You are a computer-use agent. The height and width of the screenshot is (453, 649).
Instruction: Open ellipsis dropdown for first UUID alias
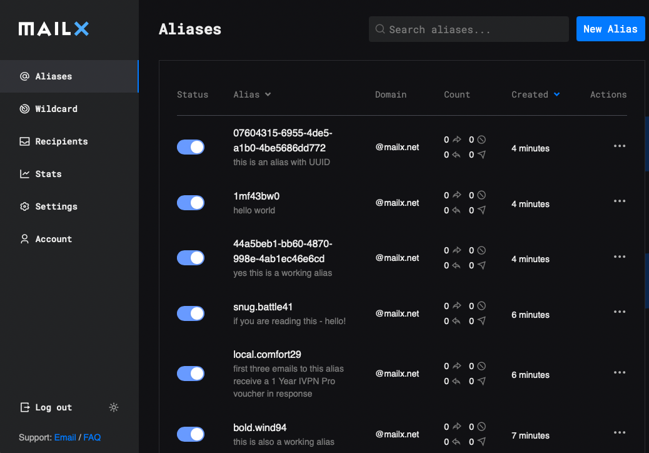619,146
